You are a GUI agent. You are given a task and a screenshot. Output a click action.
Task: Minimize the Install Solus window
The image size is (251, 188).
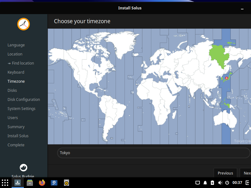[242, 9]
